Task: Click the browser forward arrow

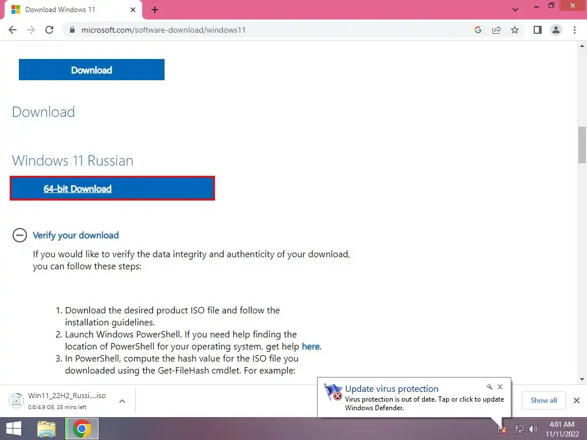Action: pyautogui.click(x=31, y=30)
